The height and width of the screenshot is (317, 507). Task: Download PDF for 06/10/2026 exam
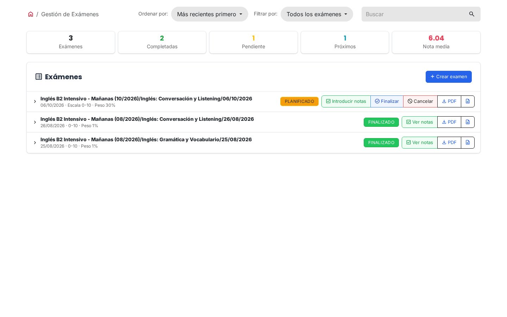click(449, 101)
